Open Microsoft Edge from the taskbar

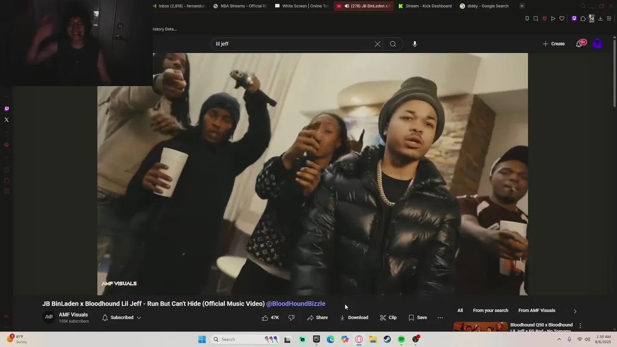pyautogui.click(x=330, y=339)
